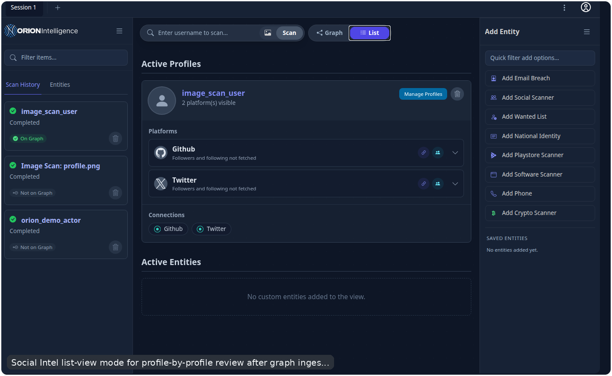Screen dimensions: 612x376
Task: Toggle the left sidebar hamburger menu
Action: pyautogui.click(x=120, y=31)
